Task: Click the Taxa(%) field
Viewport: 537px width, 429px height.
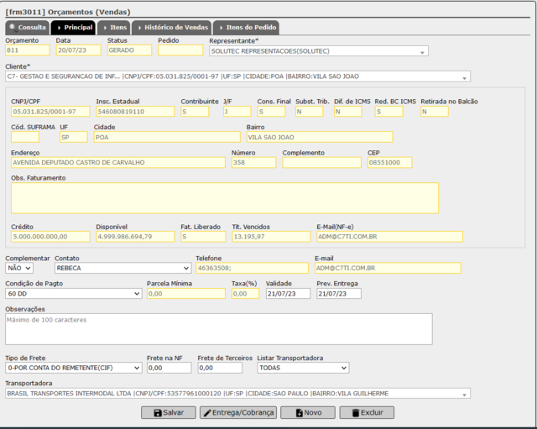Action: click(x=246, y=294)
